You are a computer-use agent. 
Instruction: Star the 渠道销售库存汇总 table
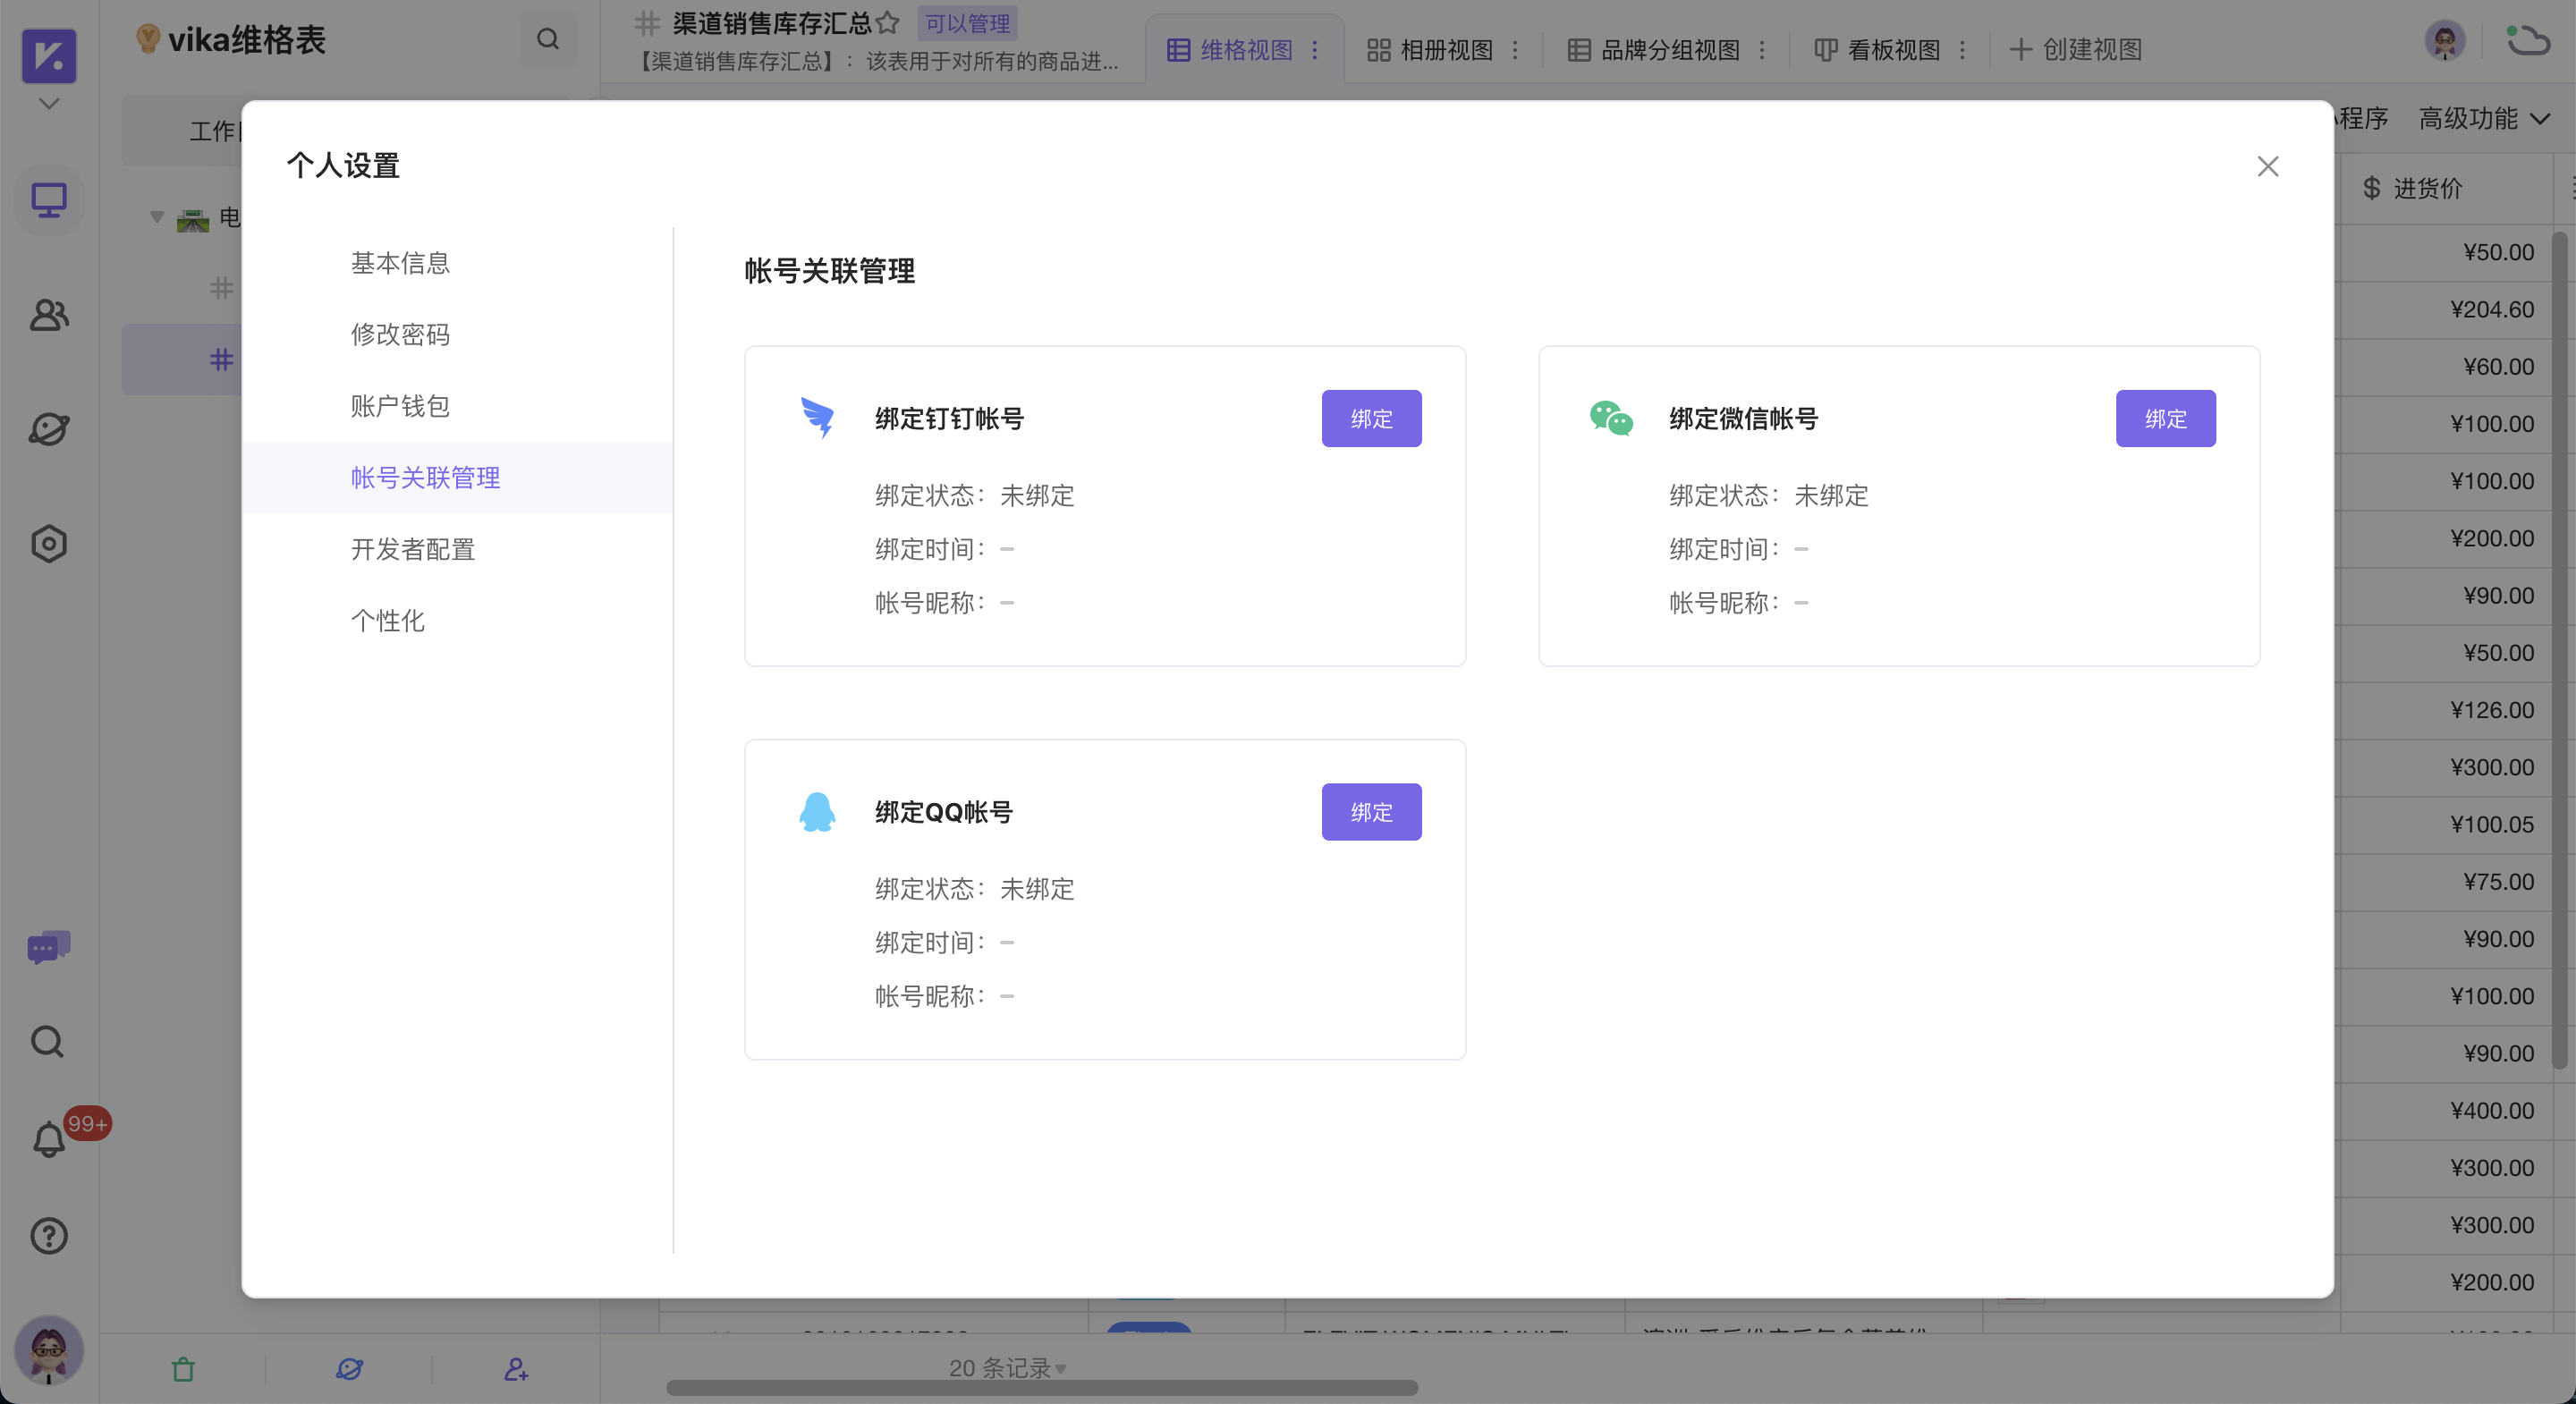887,23
